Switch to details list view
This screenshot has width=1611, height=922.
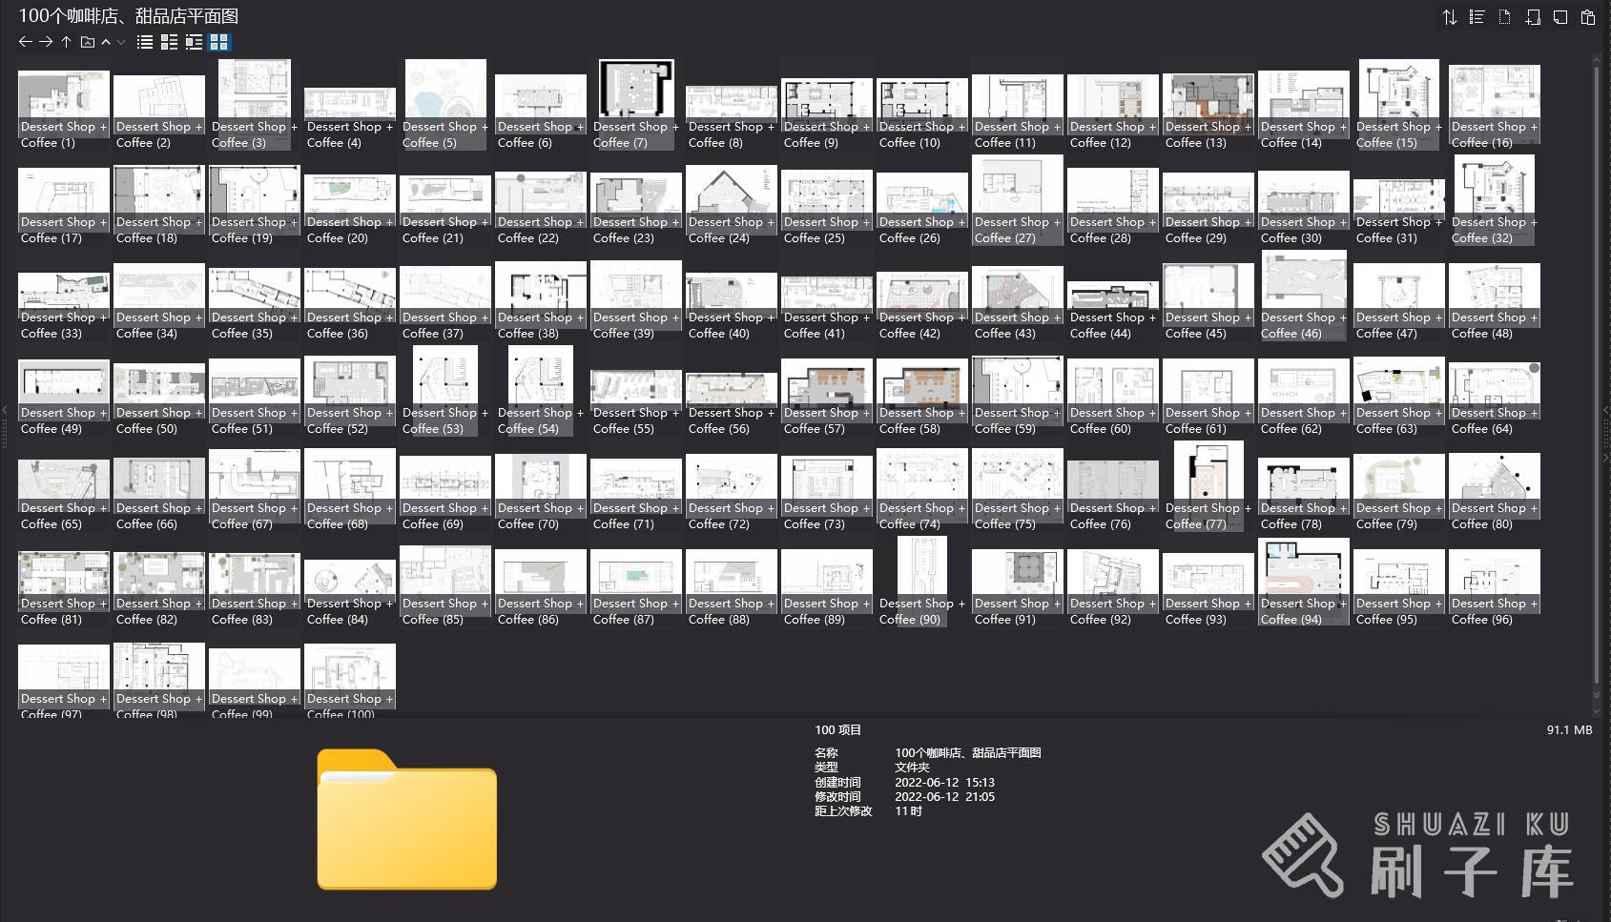tap(169, 42)
